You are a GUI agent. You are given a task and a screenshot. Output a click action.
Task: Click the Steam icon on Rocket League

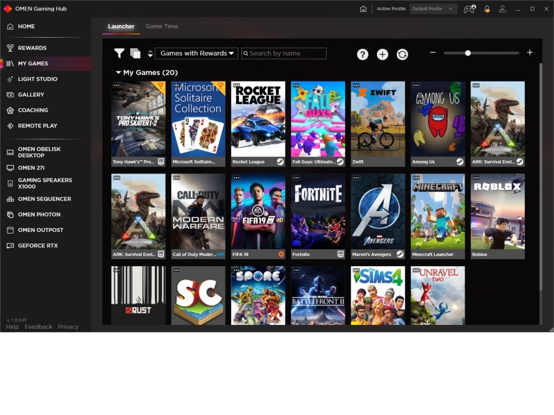click(280, 162)
